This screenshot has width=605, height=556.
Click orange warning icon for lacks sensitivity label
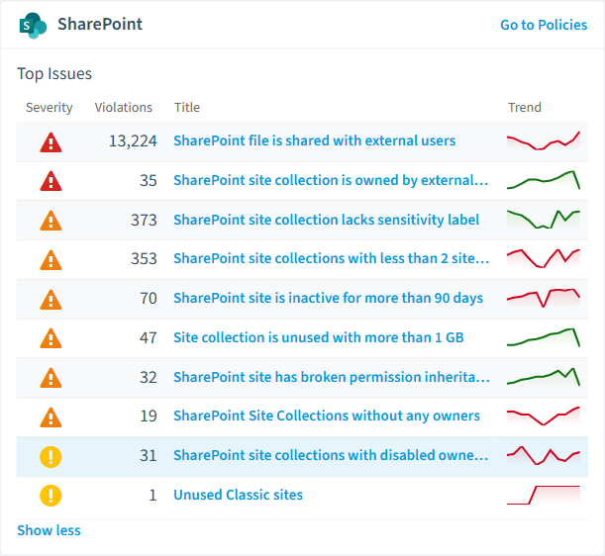coord(50,221)
